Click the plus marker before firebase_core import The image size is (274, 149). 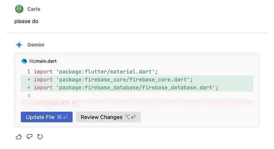click(x=29, y=80)
